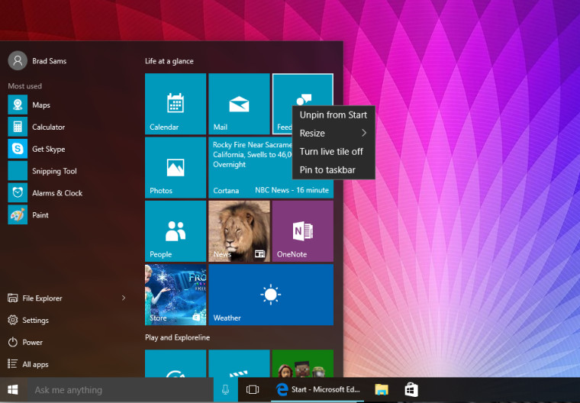Open the OneNote tile

click(302, 231)
